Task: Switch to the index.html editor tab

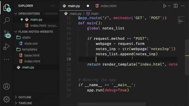Action: pos(106,6)
